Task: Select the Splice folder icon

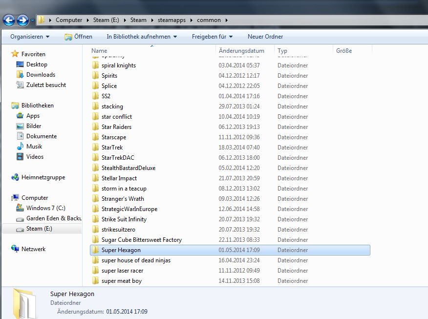Action: click(x=95, y=85)
